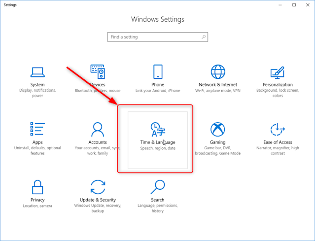Click 'Link your Android, iPhone' text
Image resolution: width=315 pixels, height=241 pixels.
tap(158, 91)
